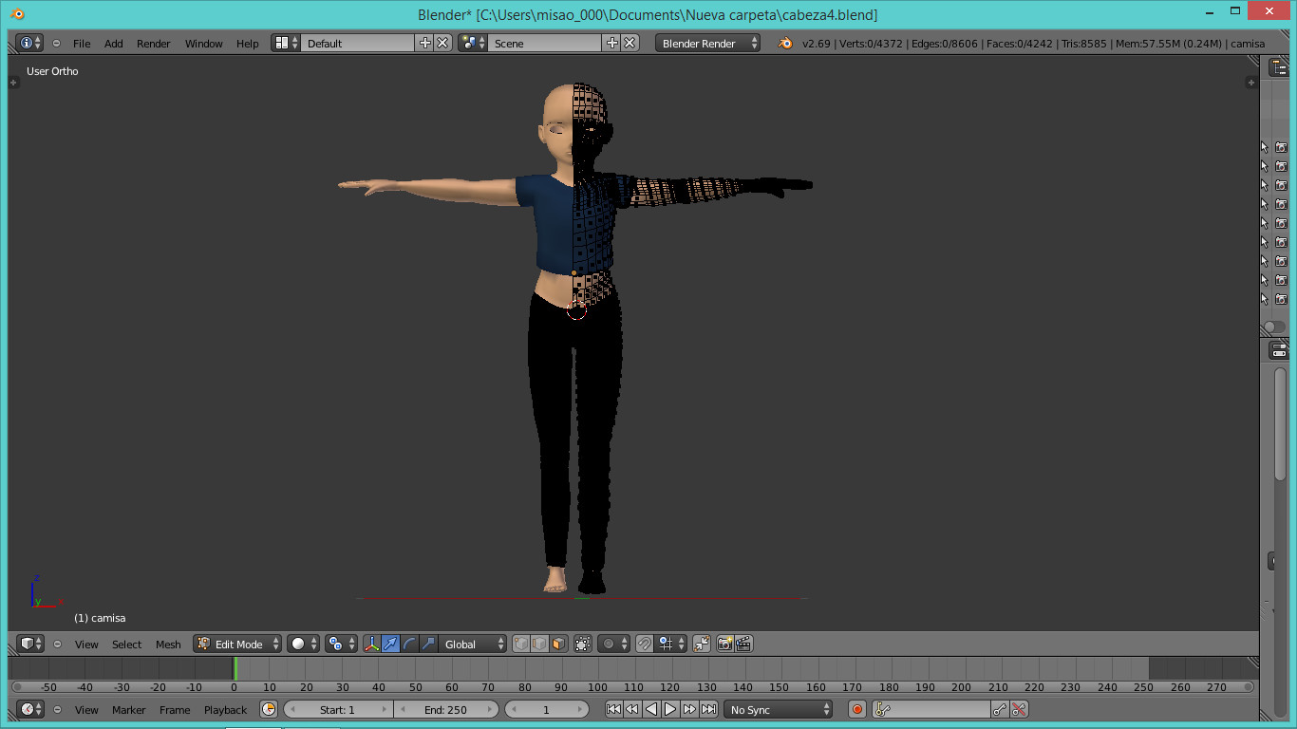Toggle automatic keyframe record button
The width and height of the screenshot is (1297, 729).
(857, 709)
